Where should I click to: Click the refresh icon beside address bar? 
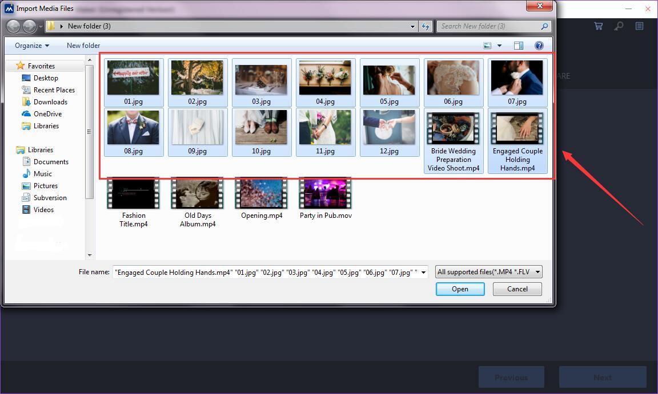coord(426,26)
